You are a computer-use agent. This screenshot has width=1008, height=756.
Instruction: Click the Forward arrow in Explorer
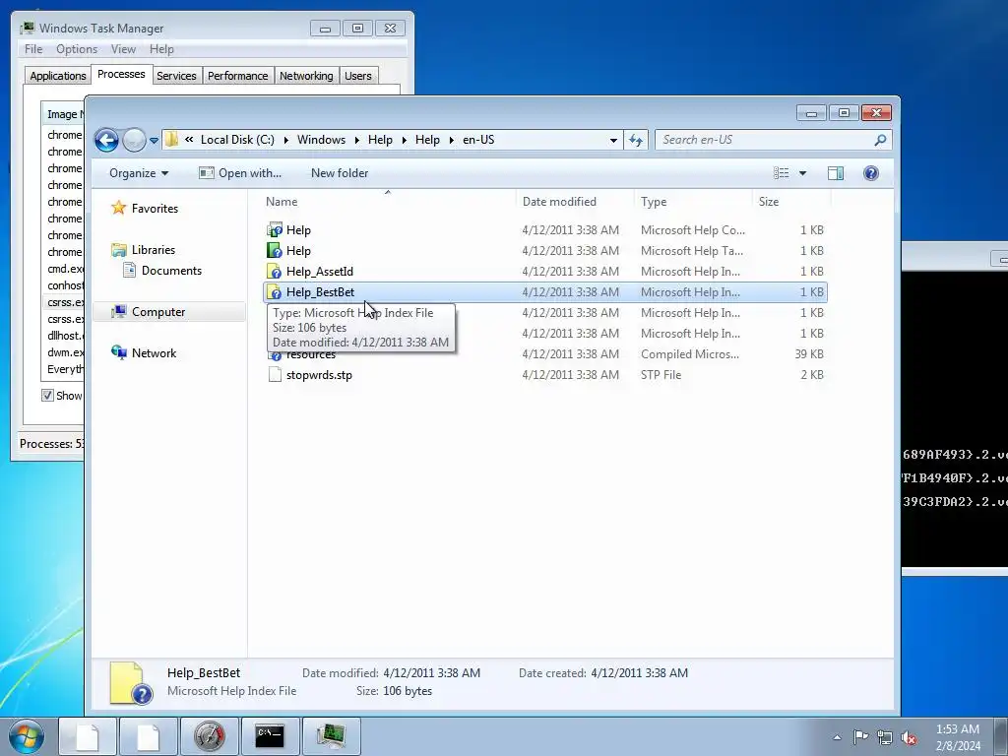(134, 140)
